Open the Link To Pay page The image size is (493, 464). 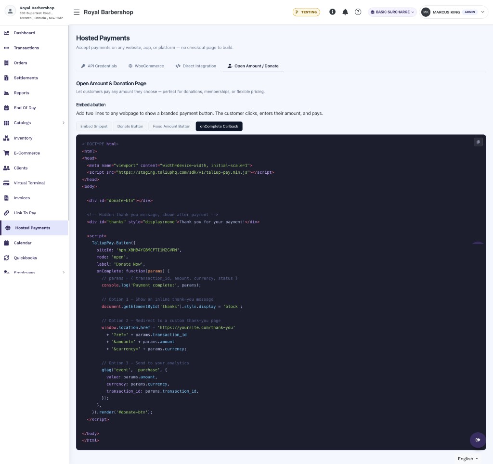(25, 213)
